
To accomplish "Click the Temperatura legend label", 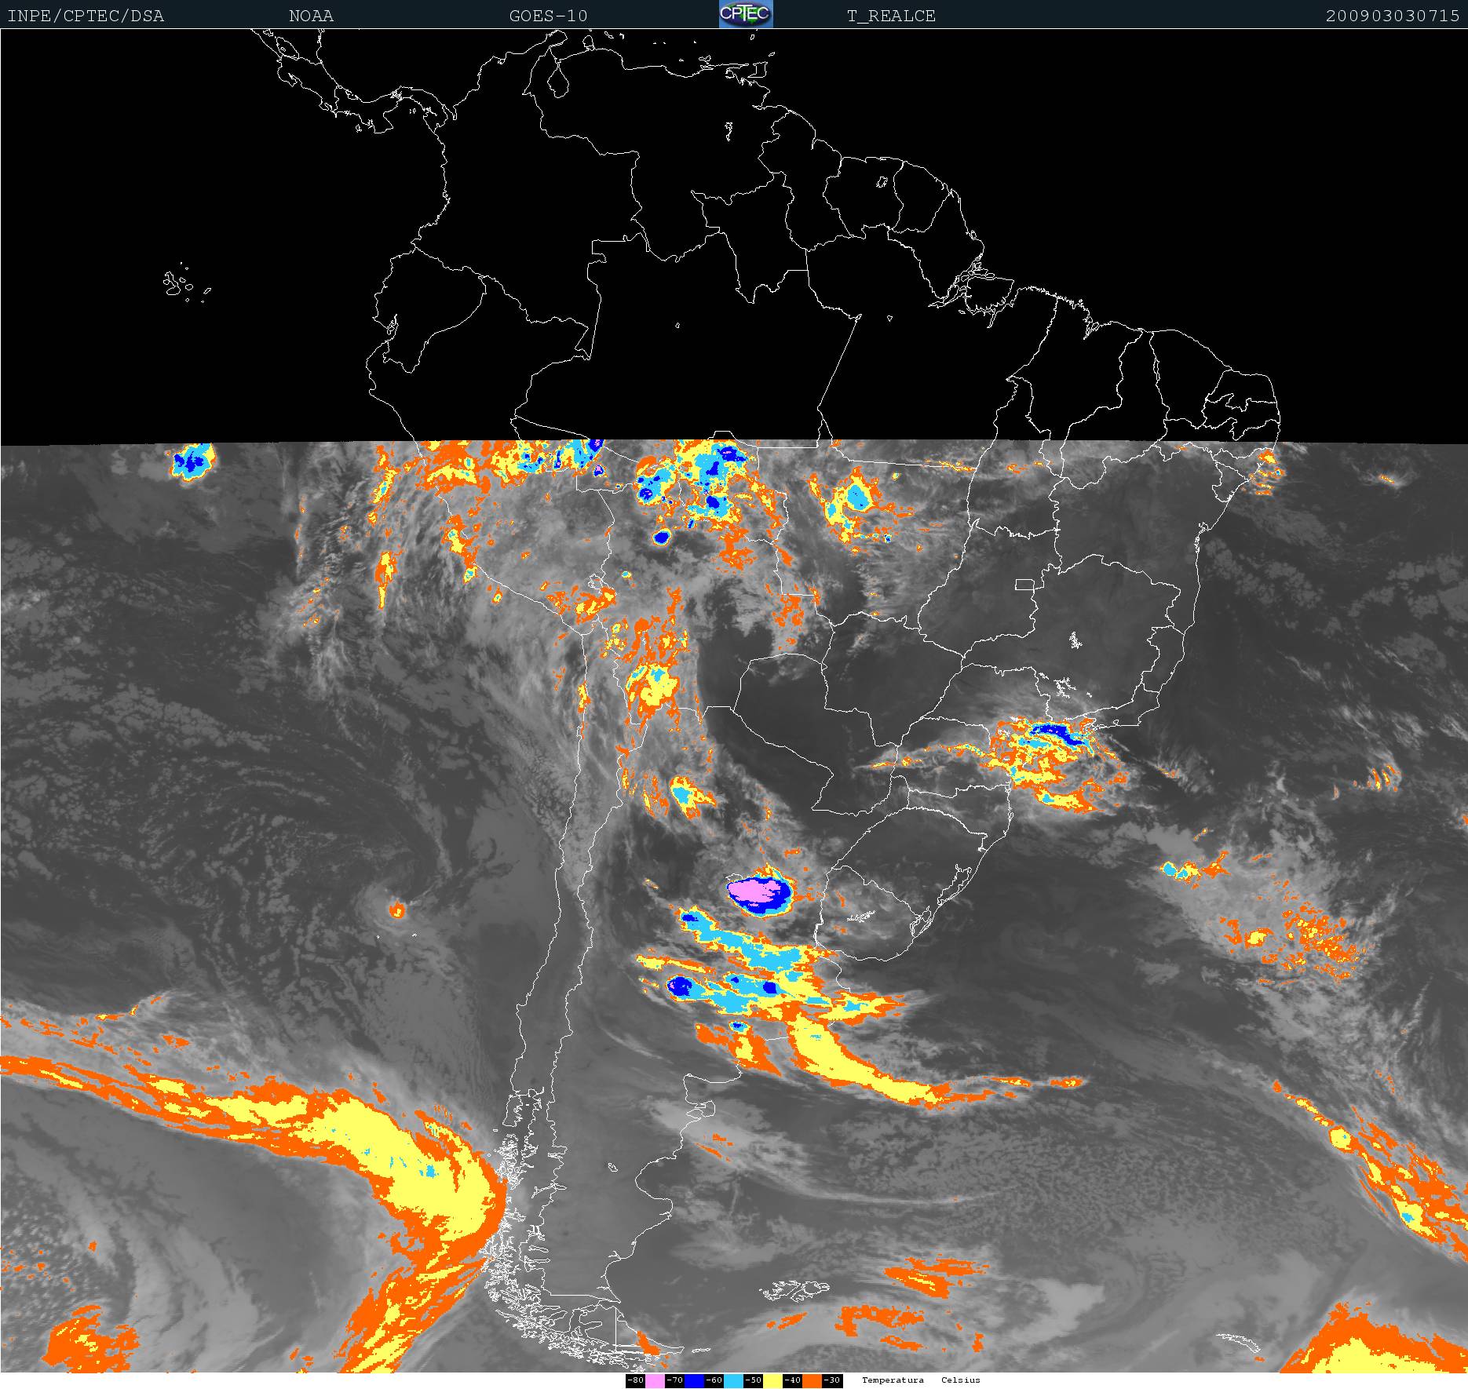I will point(893,1380).
